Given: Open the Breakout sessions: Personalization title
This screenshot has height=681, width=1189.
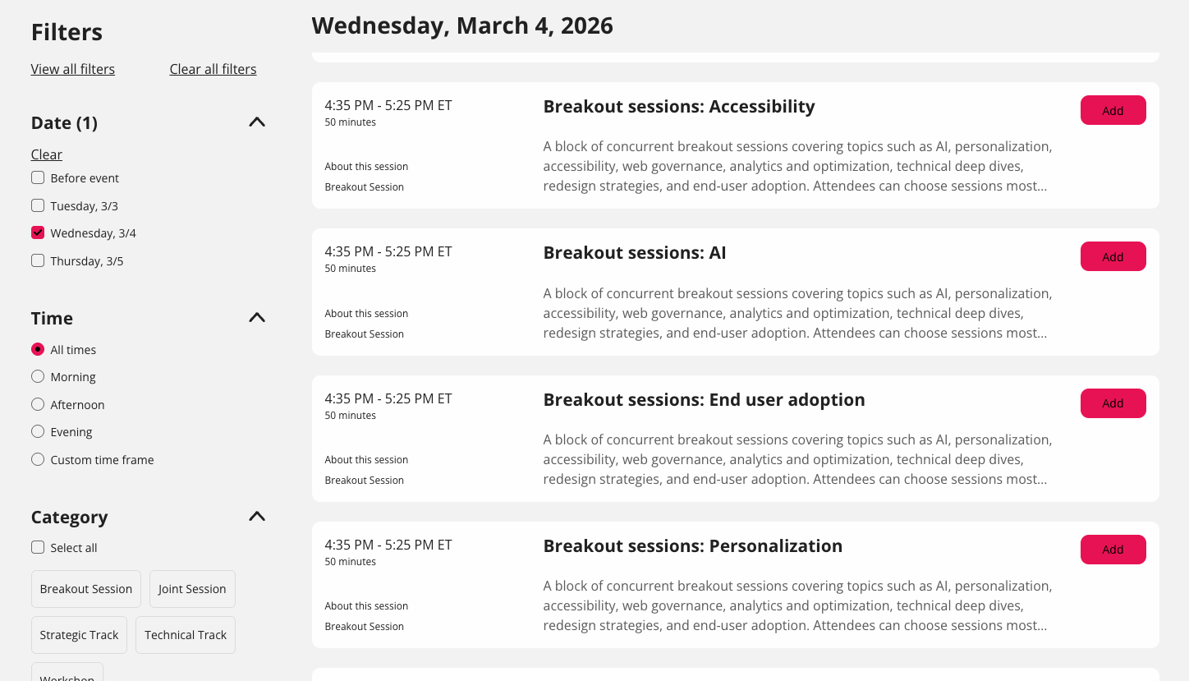Looking at the screenshot, I should (692, 546).
